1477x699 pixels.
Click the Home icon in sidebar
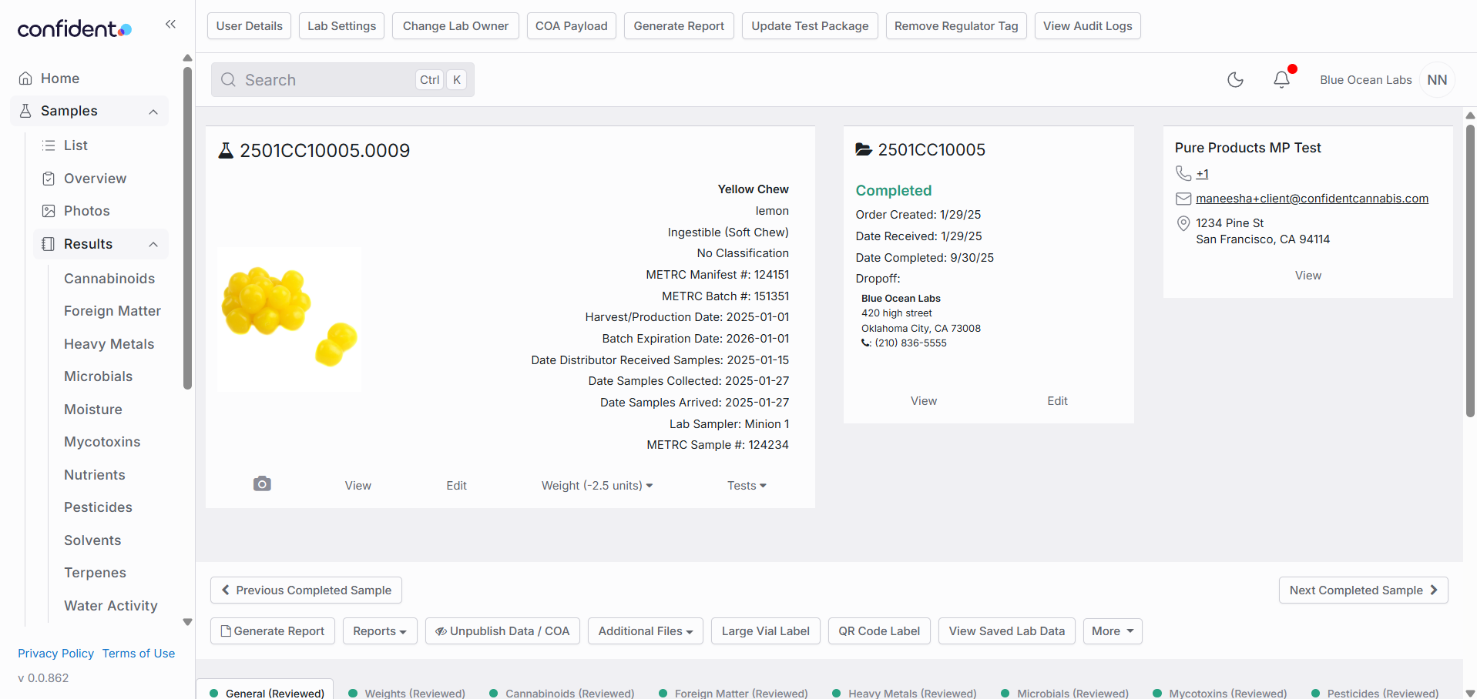pyautogui.click(x=25, y=78)
